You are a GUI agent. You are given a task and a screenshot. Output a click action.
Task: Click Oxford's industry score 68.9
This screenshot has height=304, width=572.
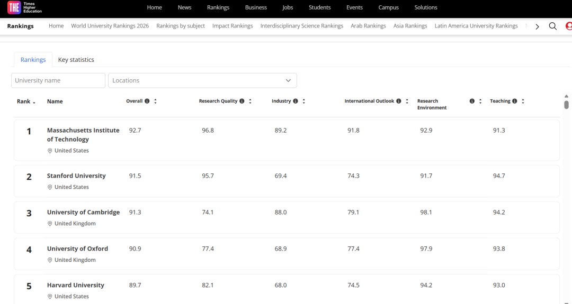(281, 248)
